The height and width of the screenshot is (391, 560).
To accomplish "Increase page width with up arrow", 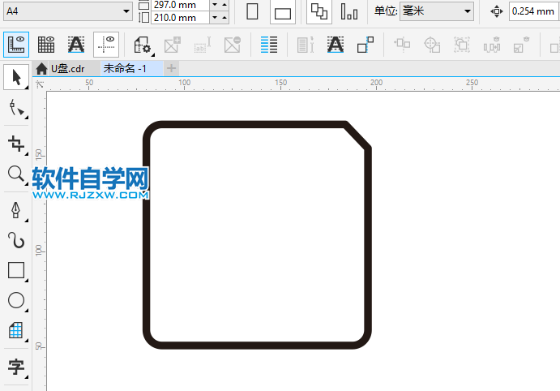I will pos(224,5).
